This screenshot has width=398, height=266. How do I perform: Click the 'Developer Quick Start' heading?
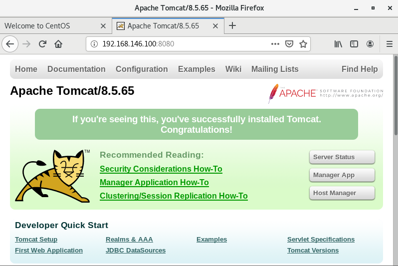click(x=61, y=225)
